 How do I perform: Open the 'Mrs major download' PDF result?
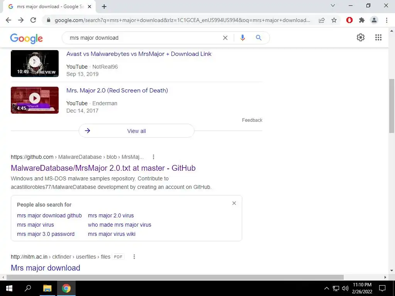coord(46,268)
